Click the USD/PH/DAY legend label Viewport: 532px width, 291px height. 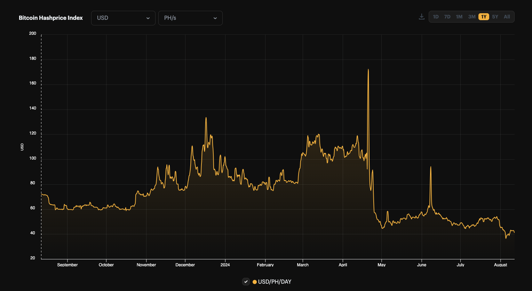point(275,282)
